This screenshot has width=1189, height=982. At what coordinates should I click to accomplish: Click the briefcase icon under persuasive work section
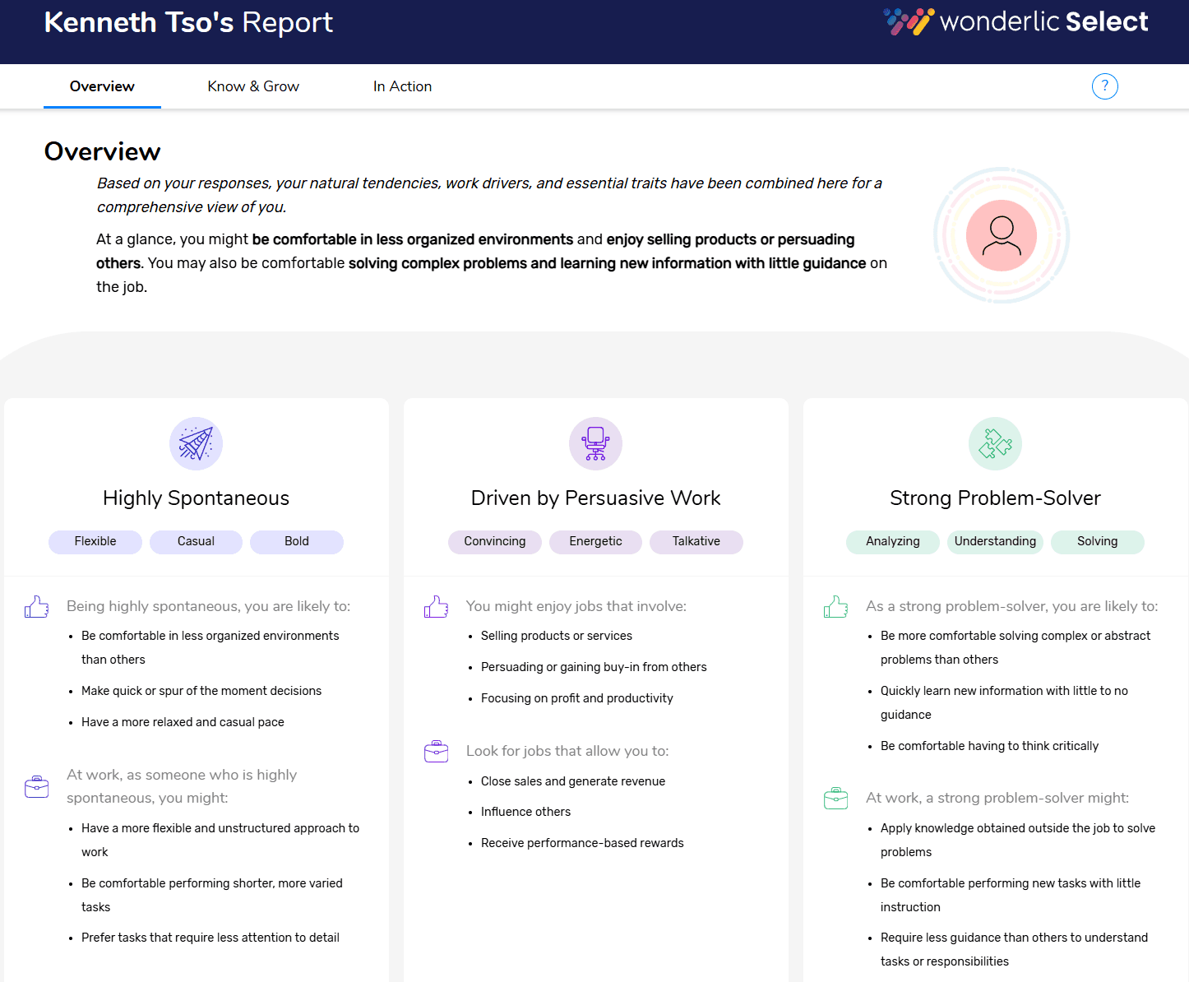coord(436,751)
